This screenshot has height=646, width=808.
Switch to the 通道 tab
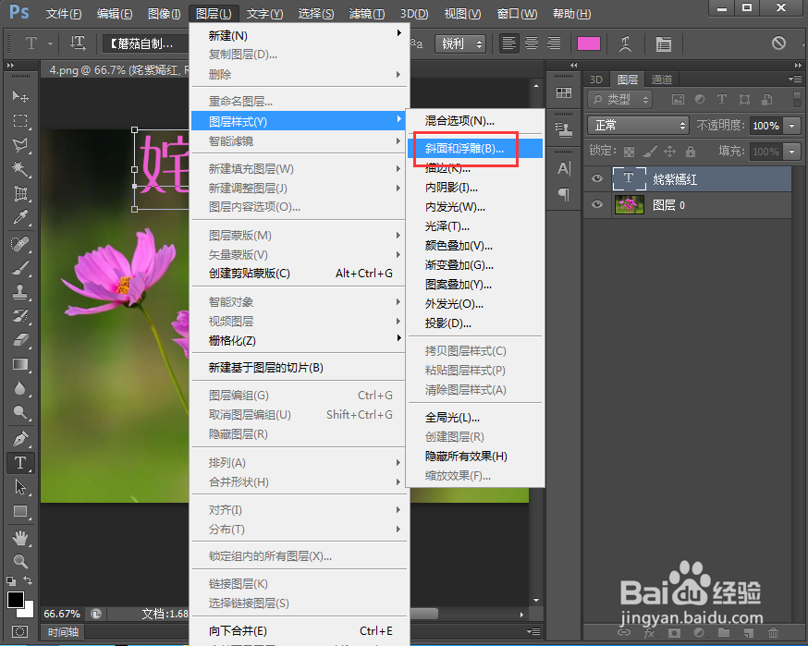click(662, 79)
